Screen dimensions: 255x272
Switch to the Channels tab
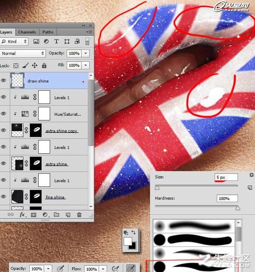tap(27, 32)
